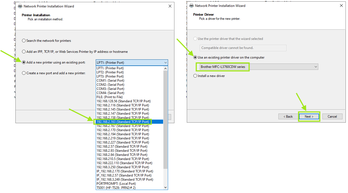Click printer icon in right wizard title bar

[191, 5]
